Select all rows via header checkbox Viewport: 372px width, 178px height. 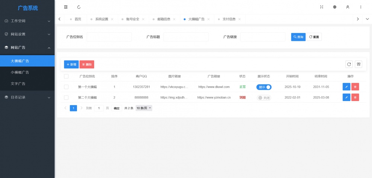(x=66, y=76)
